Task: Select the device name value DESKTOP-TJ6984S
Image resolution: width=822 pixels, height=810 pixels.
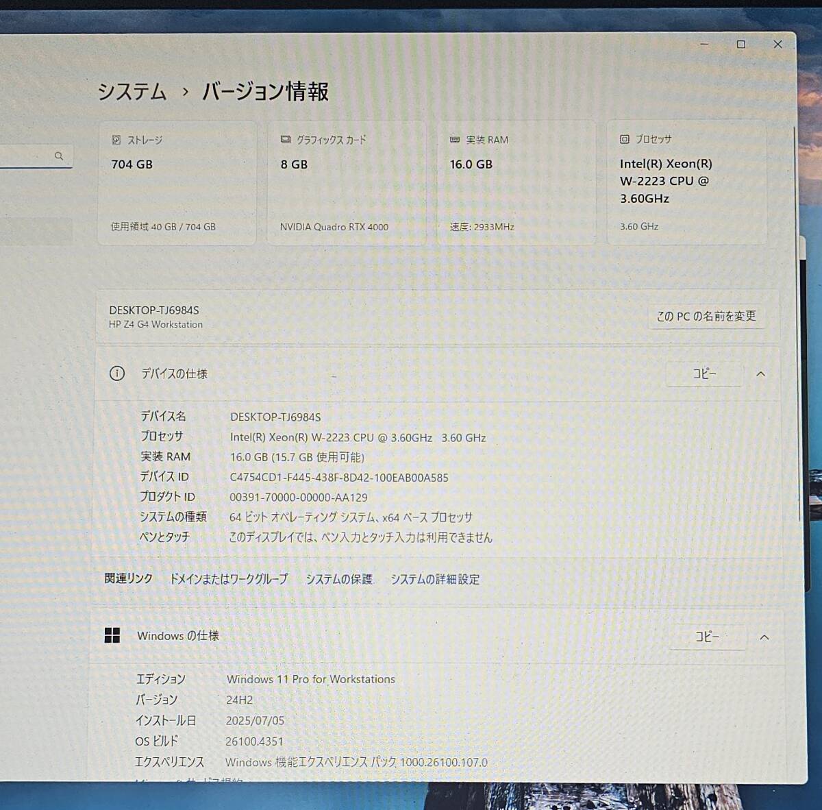Action: coord(275,417)
